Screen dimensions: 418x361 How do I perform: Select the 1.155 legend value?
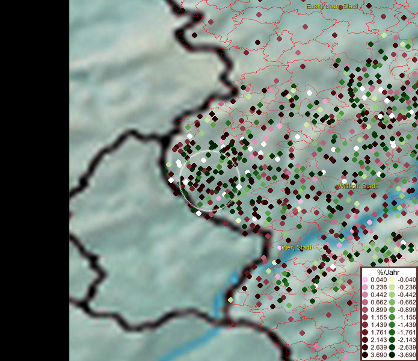[378, 317]
